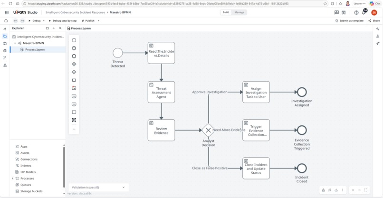Select the start event circle in palette

[74, 40]
